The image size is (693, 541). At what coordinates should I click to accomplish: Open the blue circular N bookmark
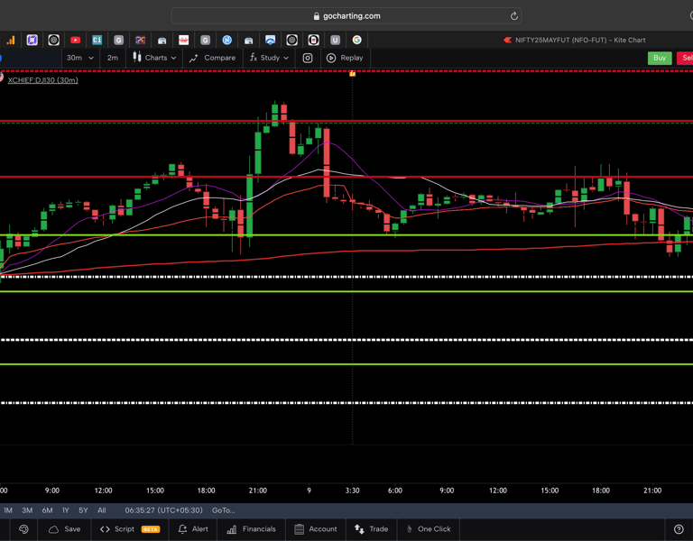click(226, 41)
